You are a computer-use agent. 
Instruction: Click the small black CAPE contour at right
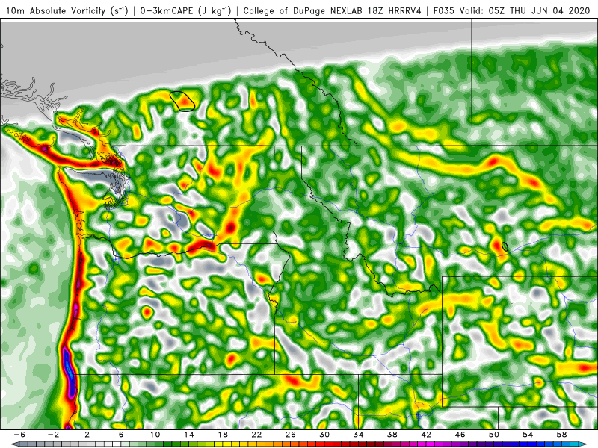[x=505, y=246]
